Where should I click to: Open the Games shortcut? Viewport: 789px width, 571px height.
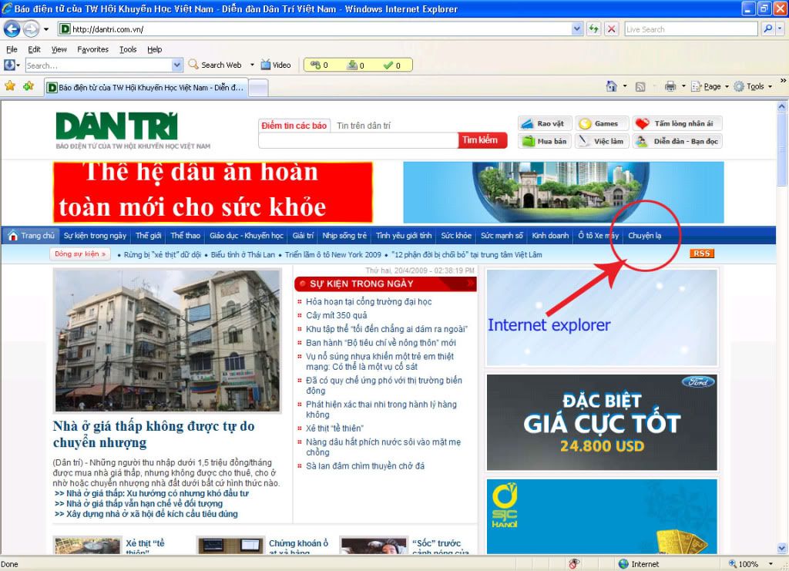point(603,124)
